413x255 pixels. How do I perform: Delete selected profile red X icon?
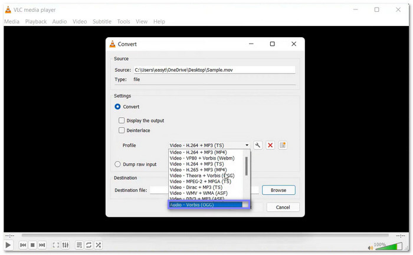tap(270, 145)
